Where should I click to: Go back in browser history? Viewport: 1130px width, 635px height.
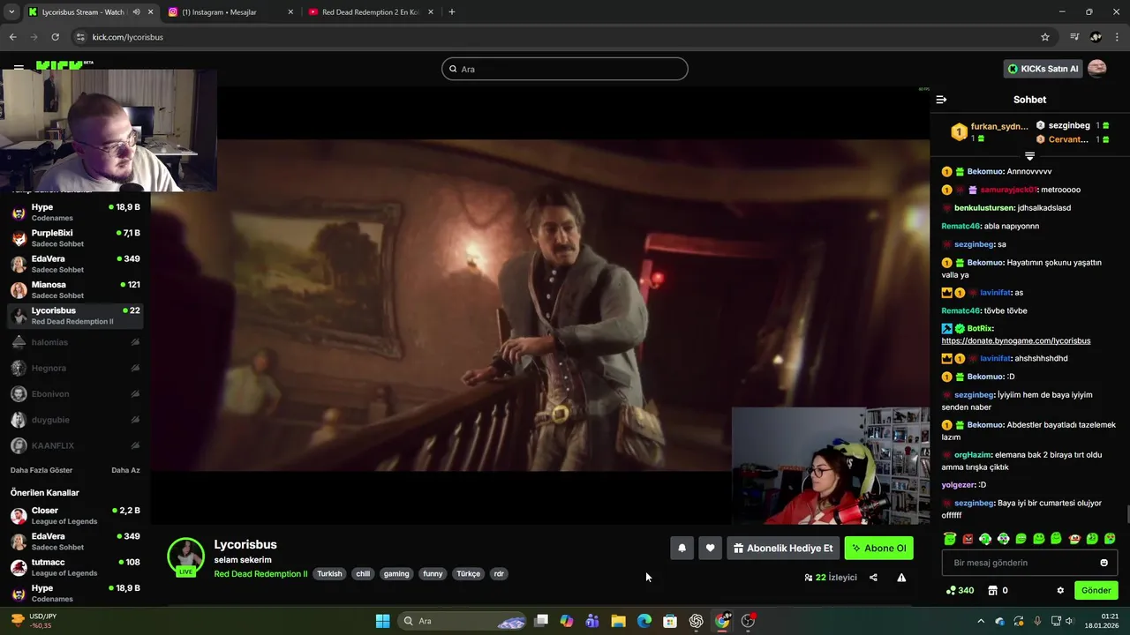click(x=12, y=37)
